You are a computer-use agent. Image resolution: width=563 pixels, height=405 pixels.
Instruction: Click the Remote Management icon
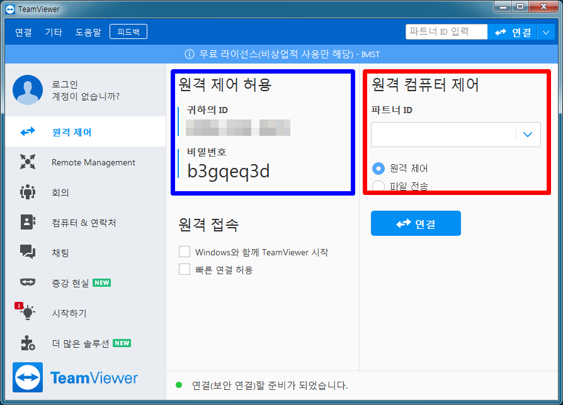(x=28, y=162)
